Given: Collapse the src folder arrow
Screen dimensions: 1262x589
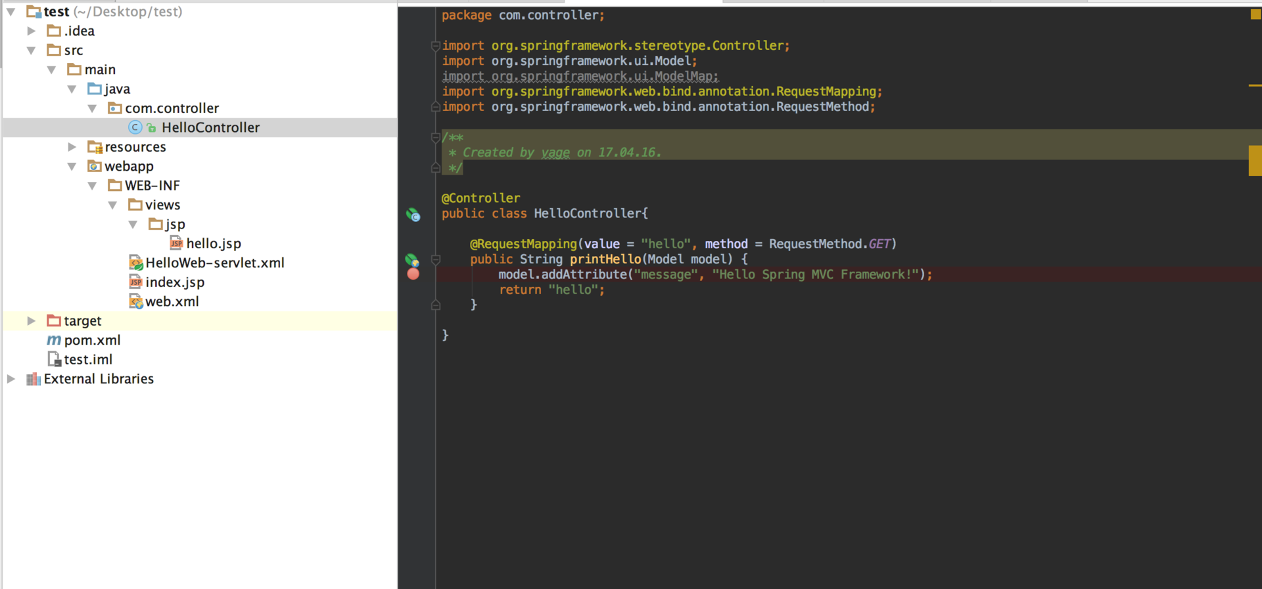Looking at the screenshot, I should [x=31, y=51].
